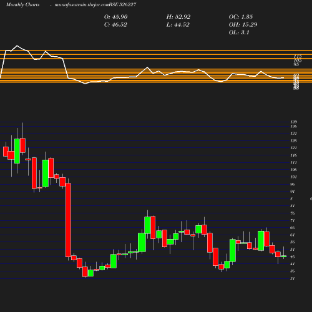312x312 pixels.
Task: Select the close value "C: 46.52"
Action: [x=115, y=25]
